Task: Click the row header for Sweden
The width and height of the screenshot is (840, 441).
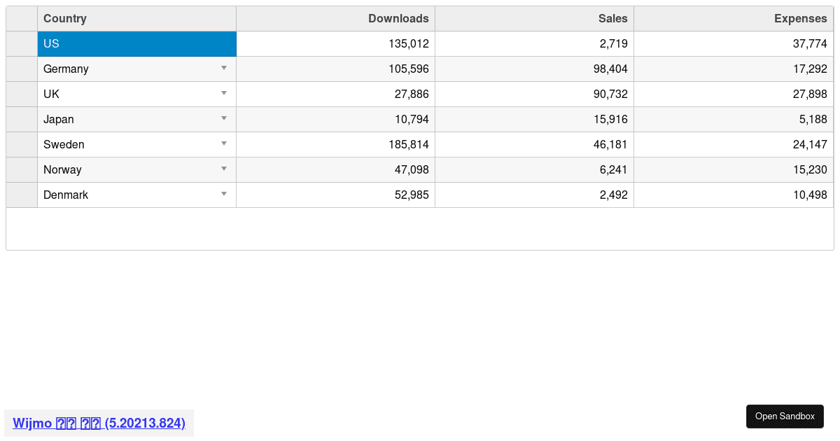Action: tap(22, 144)
